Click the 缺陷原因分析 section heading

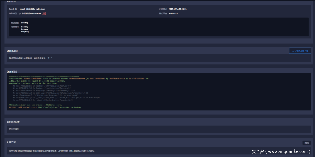tap(13, 122)
